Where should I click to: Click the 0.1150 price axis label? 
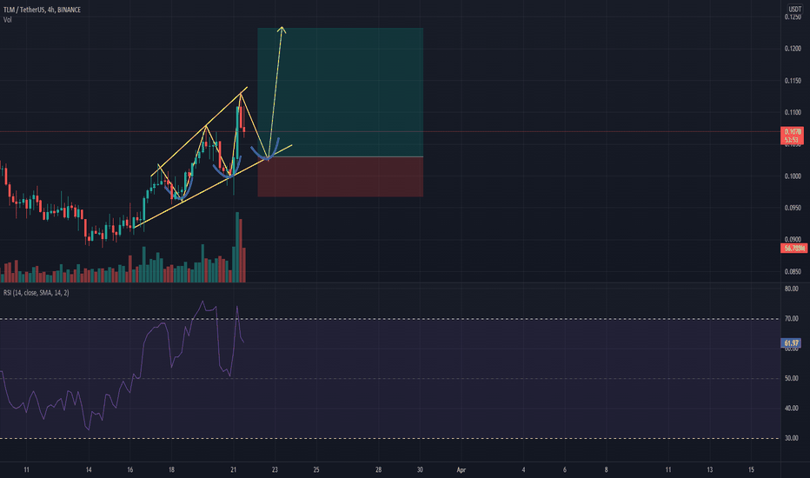793,81
